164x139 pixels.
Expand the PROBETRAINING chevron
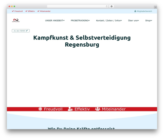89,20
